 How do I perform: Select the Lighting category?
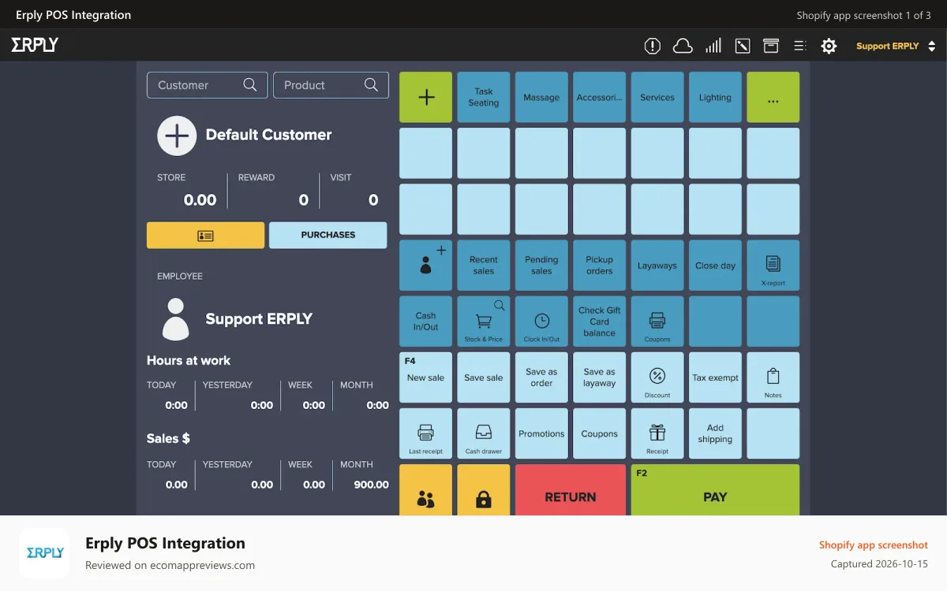pyautogui.click(x=715, y=98)
